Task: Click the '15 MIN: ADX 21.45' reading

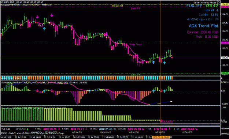Action: click(101, 129)
